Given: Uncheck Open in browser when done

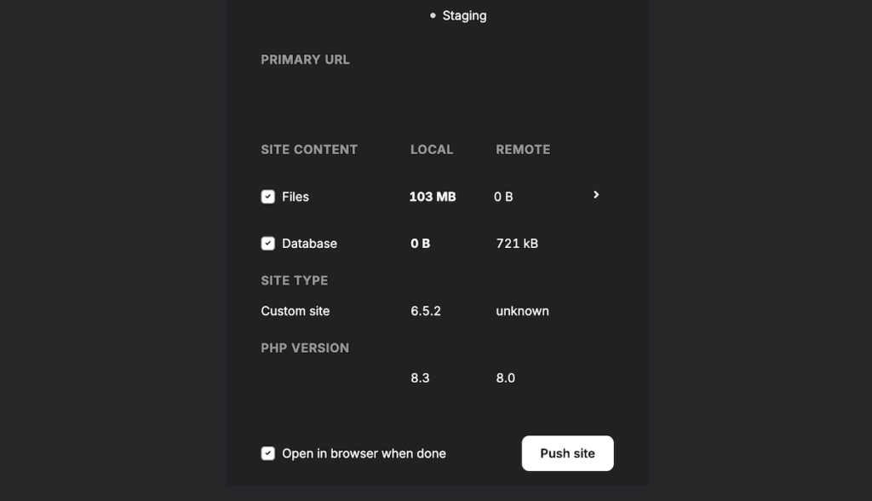Looking at the screenshot, I should coord(267,453).
